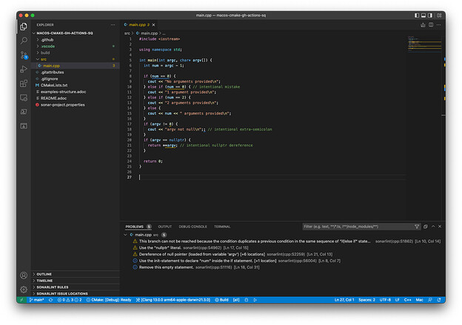462x325 pixels.
Task: Open Source Control view with badge
Action: (x=24, y=55)
